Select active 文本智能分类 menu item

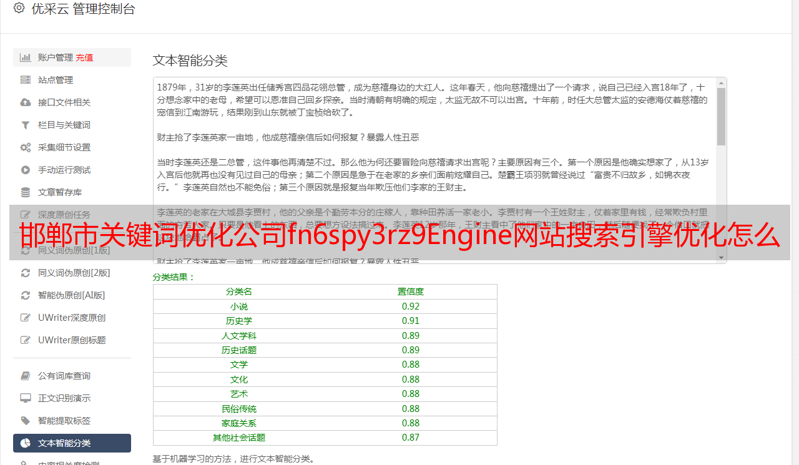click(72, 443)
